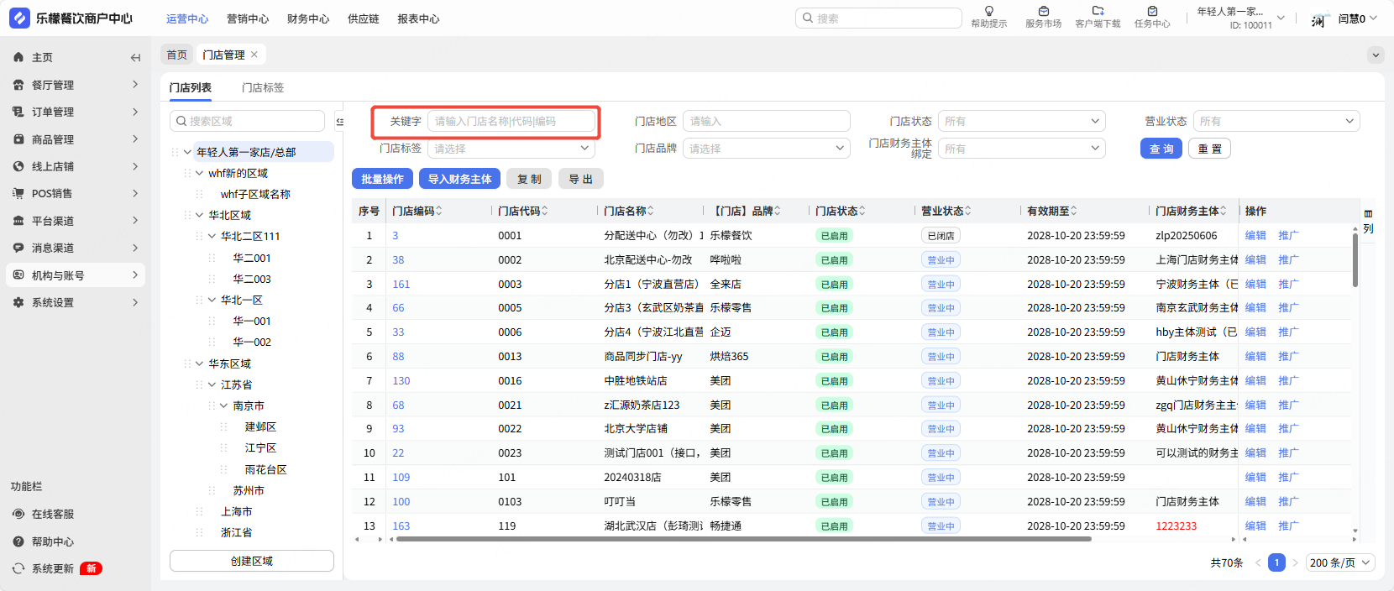Open the 200条/页 page size dropdown
Viewport: 1394px width, 591px height.
tap(1341, 562)
